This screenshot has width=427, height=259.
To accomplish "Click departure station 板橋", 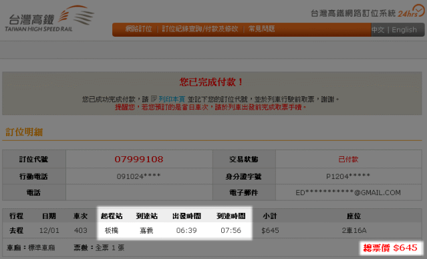I will 112,230.
